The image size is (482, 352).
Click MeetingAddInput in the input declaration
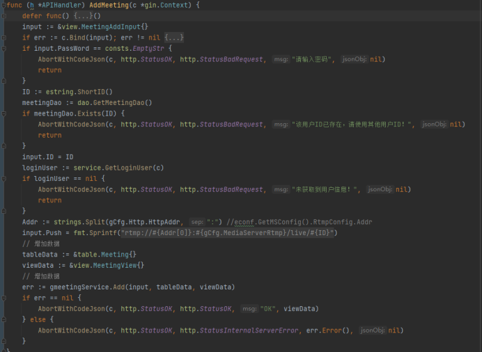[x=111, y=26]
